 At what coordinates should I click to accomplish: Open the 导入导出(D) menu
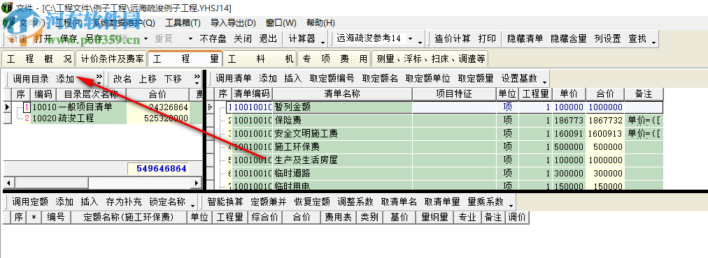click(233, 22)
